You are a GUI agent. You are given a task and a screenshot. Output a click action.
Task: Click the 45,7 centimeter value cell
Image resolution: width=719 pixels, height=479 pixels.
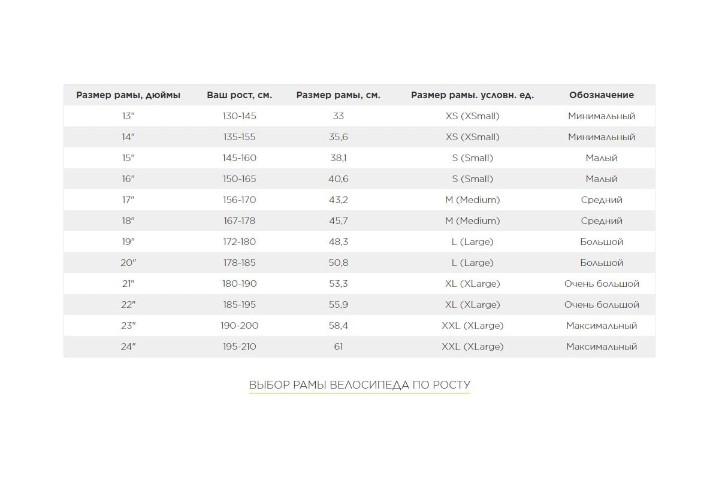click(x=338, y=221)
